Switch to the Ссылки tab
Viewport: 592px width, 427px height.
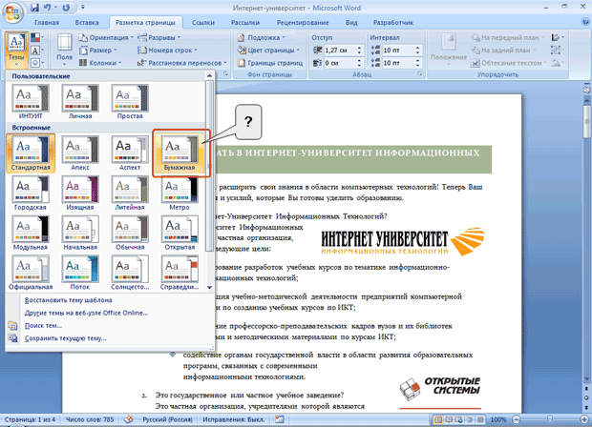[x=202, y=23]
